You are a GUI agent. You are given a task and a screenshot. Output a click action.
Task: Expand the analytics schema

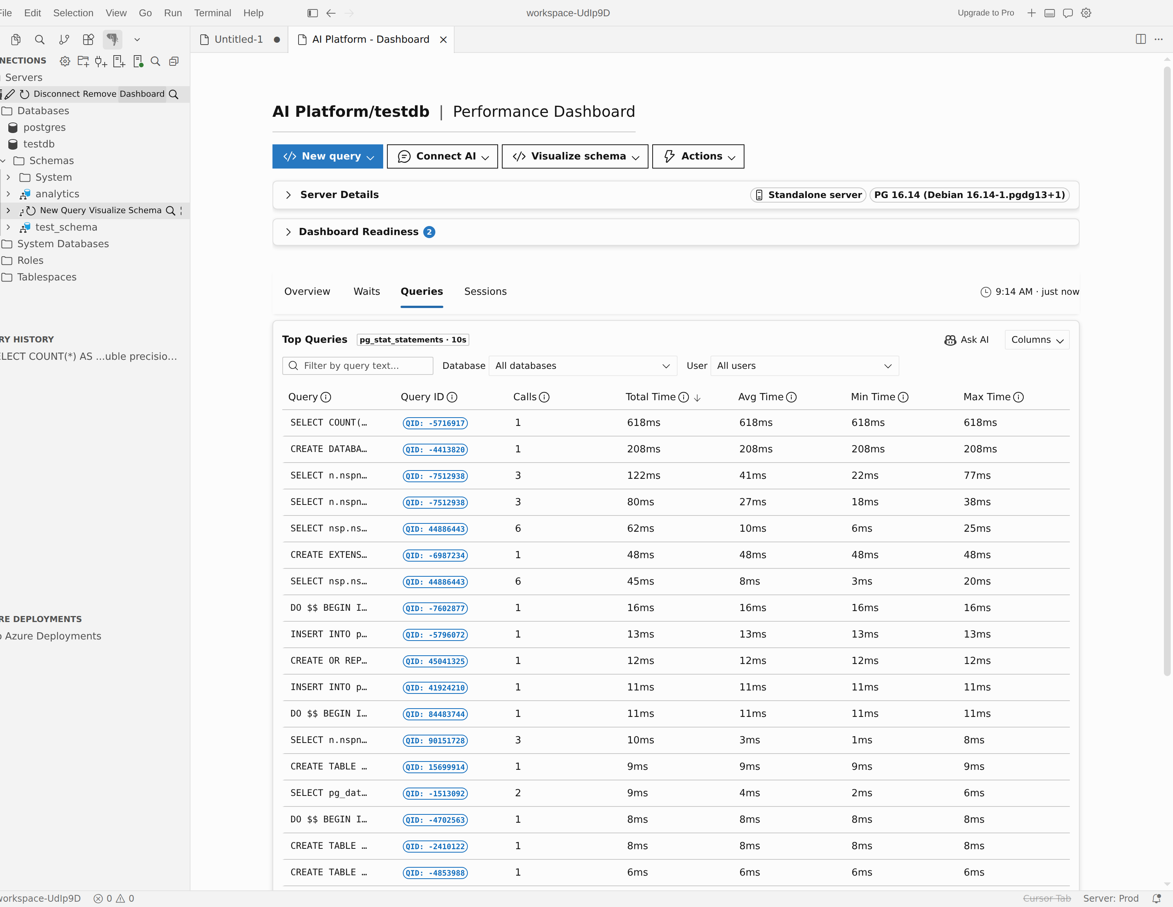[x=8, y=194]
